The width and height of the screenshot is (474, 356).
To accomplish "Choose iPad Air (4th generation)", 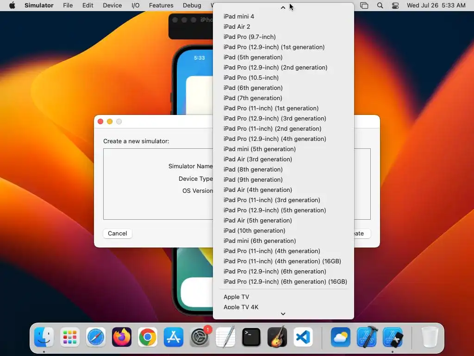I will coord(284,190).
